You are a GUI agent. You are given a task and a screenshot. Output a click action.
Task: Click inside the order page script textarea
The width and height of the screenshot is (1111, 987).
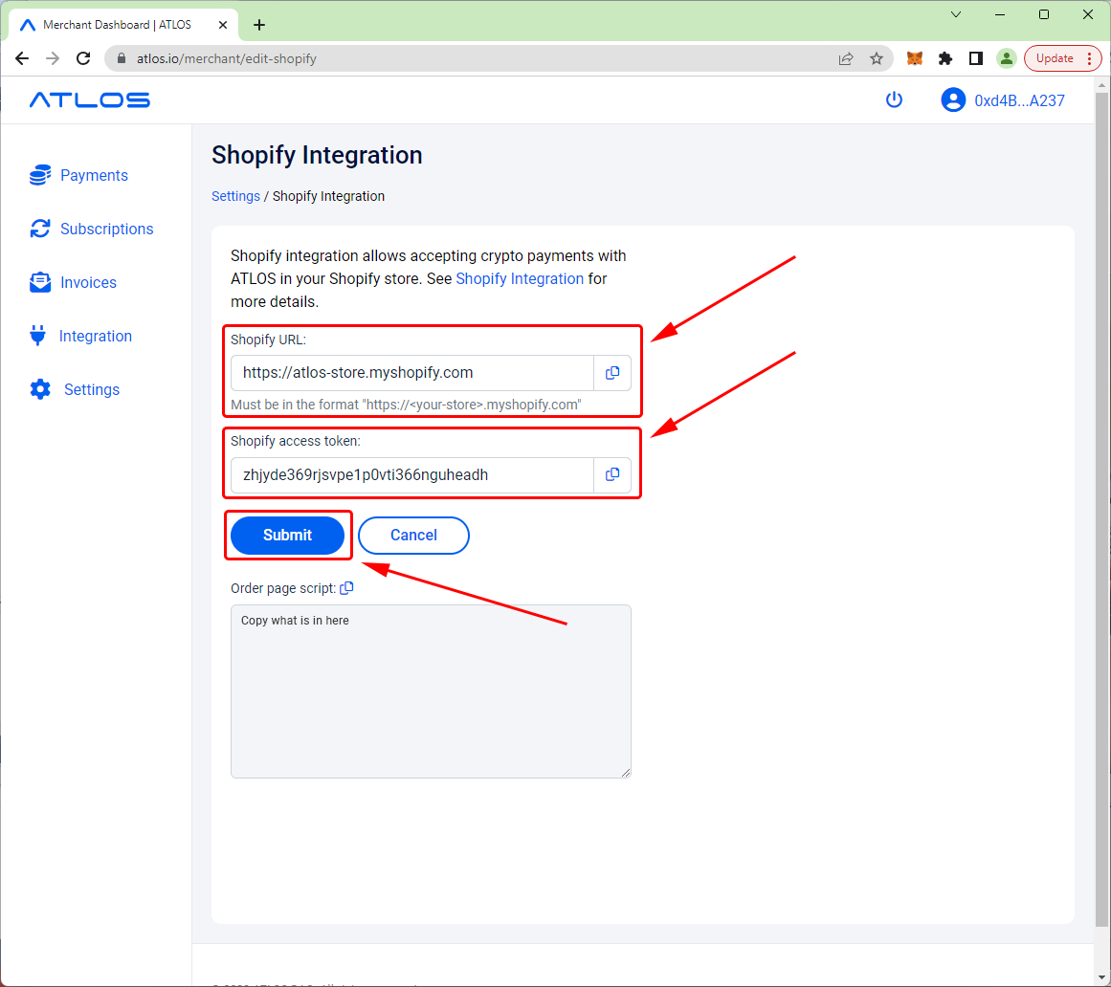tap(431, 691)
